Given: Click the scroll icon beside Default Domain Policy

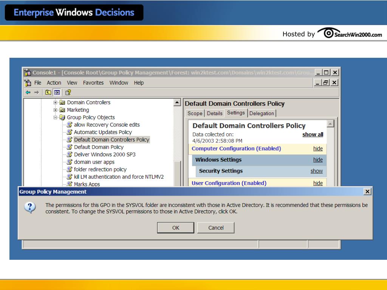Looking at the screenshot, I should (x=70, y=147).
